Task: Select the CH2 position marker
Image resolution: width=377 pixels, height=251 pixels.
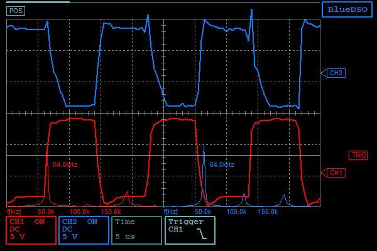Action: pyautogui.click(x=333, y=73)
